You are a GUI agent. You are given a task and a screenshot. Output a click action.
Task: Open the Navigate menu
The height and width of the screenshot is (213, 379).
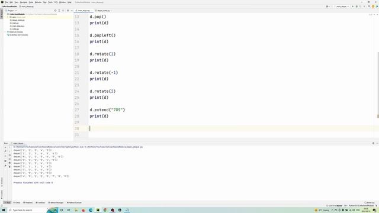[x=24, y=2]
